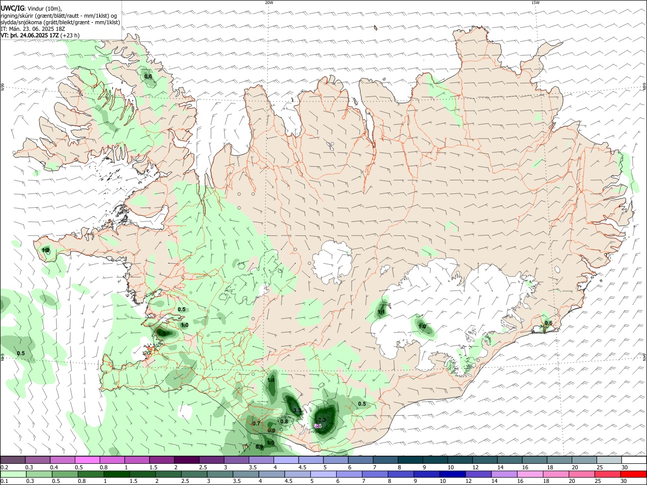Click the 0.6 value on the southeast coast
647x485 pixels.
548,323
